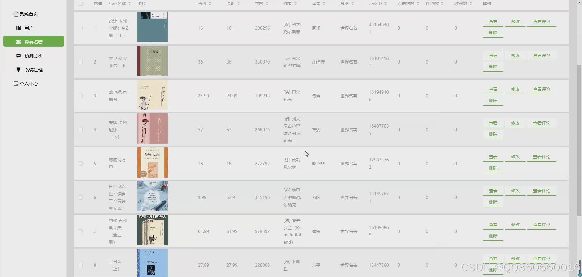Open cover thumbnail of 欧也妮·葛朗台
582x277 pixels.
[x=152, y=95]
